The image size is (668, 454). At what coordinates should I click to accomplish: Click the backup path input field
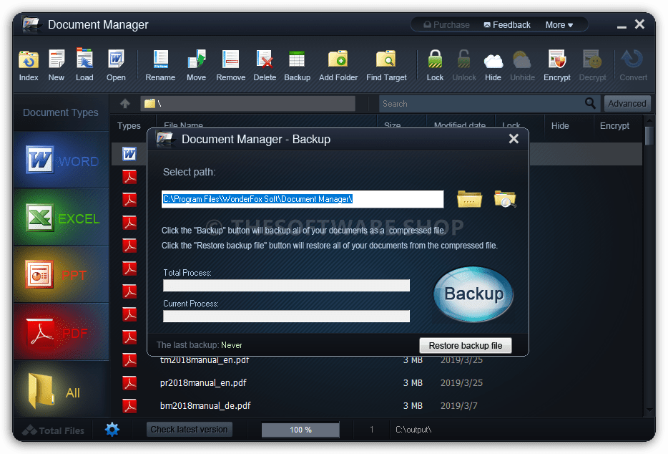point(303,199)
